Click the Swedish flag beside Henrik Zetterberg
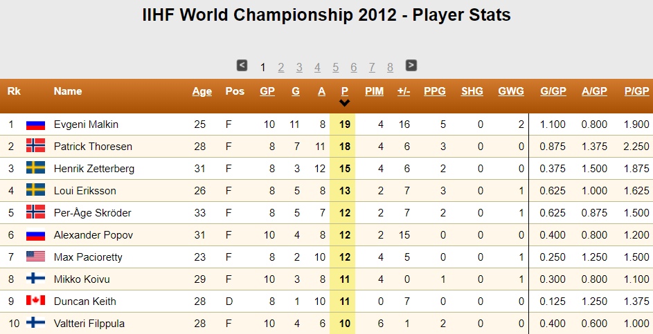 click(x=35, y=168)
